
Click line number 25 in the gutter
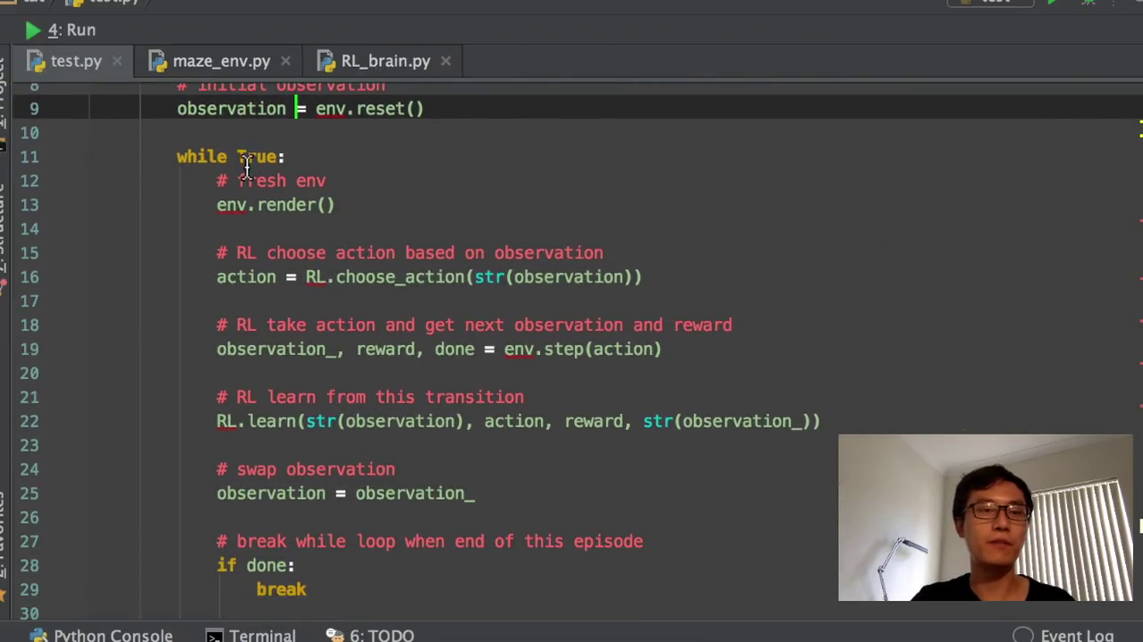pyautogui.click(x=30, y=494)
